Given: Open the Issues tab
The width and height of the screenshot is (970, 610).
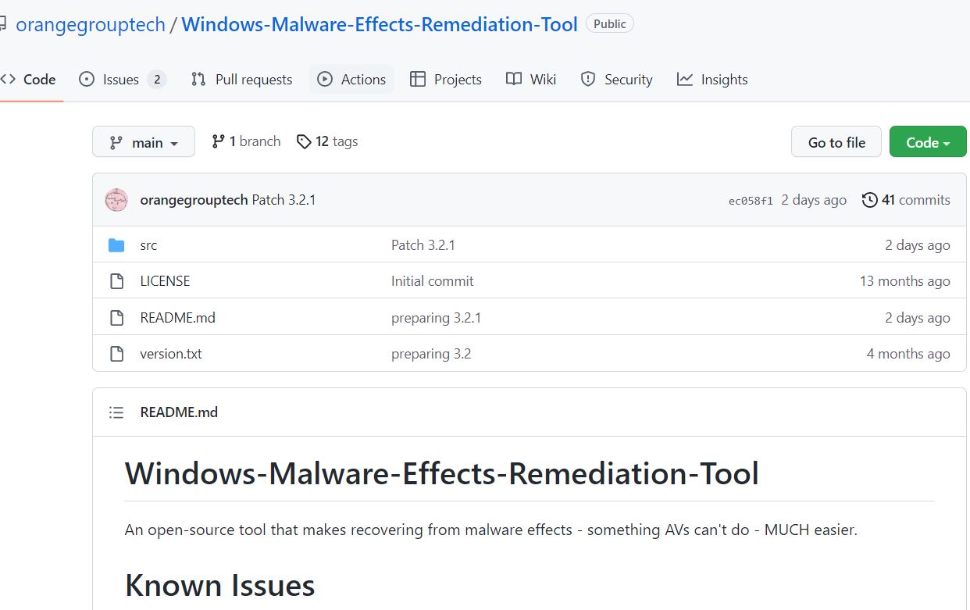Looking at the screenshot, I should [x=121, y=79].
